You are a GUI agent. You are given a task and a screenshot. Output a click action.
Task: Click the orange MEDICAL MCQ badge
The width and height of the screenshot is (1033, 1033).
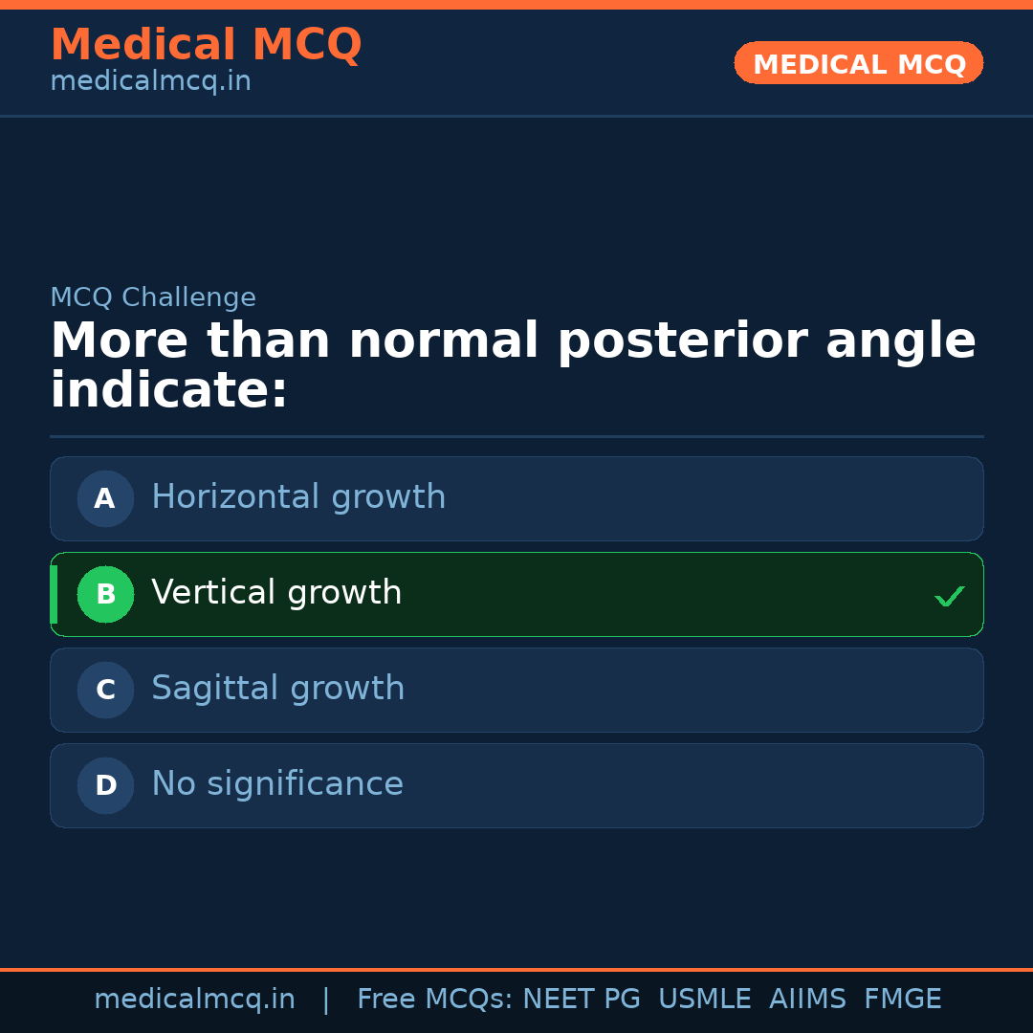[858, 63]
